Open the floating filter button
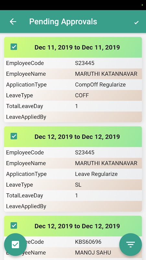 [131, 245]
